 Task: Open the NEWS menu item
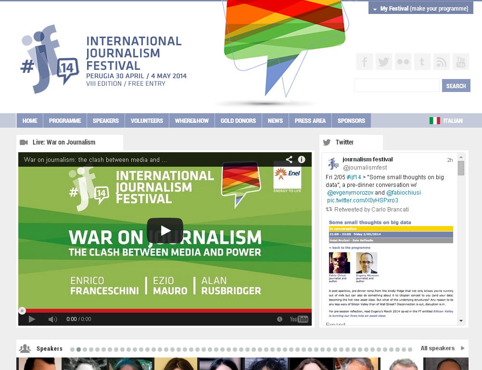click(275, 120)
